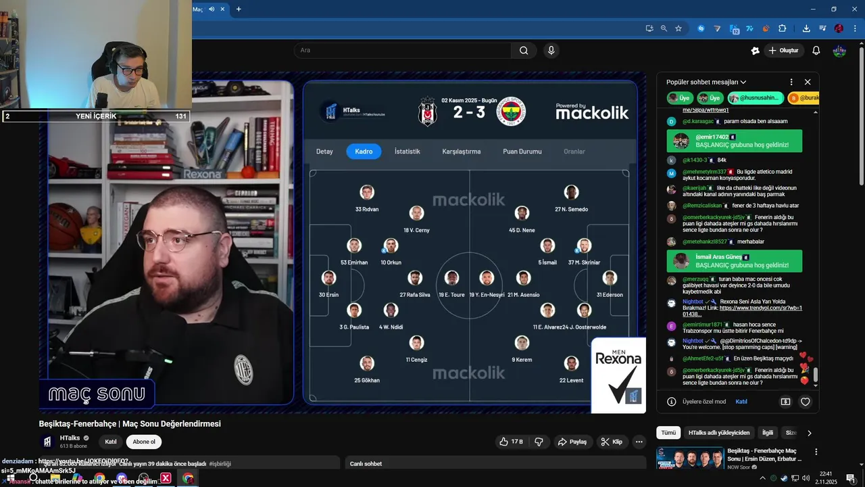Show hidden system tray icons chevron
This screenshot has width=865, height=487.
click(763, 478)
